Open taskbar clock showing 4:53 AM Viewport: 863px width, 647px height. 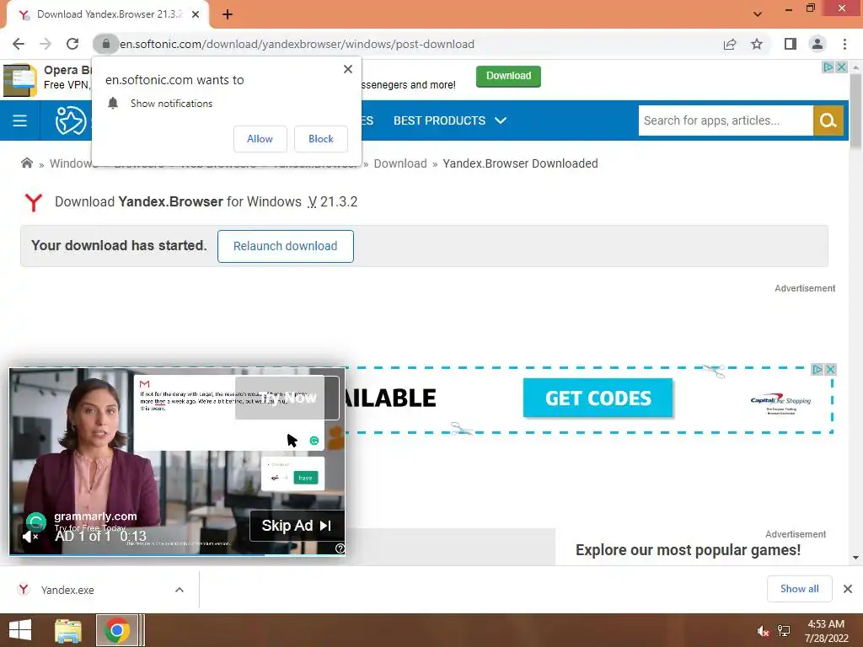coord(826,631)
